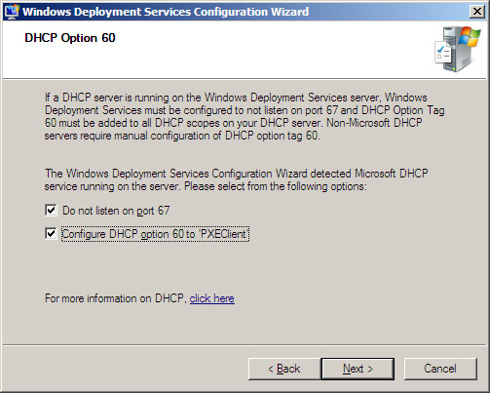Click the 'For more information on DHCP' text

coord(116,298)
